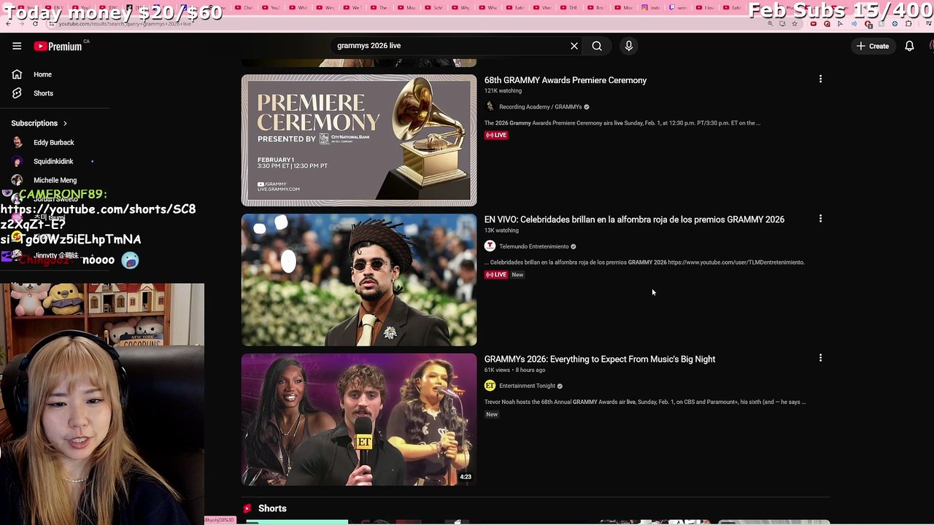Open the Entertainment Tonight GRAMMYs video thumbnail
This screenshot has width=934, height=525.
click(359, 419)
